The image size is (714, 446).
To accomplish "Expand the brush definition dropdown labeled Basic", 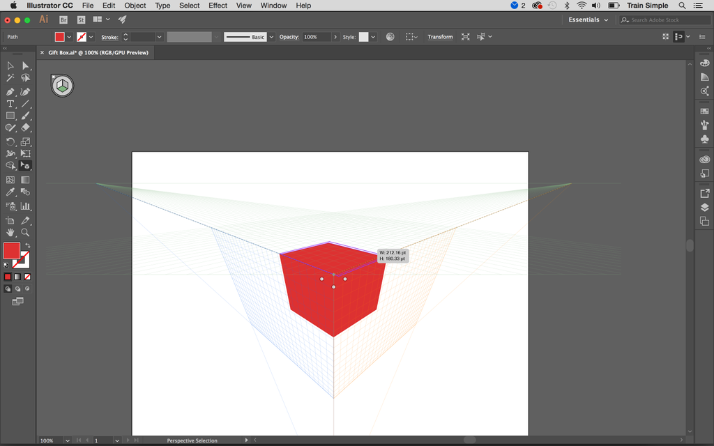I will 272,36.
